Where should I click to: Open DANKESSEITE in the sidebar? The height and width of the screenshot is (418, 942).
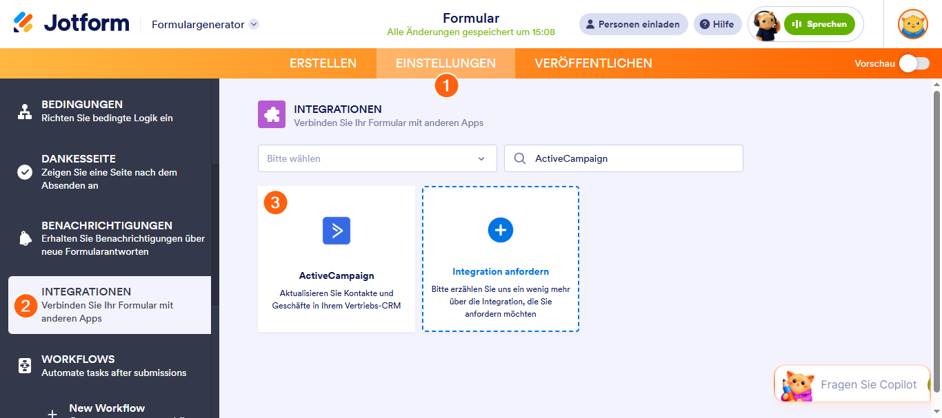(x=110, y=171)
